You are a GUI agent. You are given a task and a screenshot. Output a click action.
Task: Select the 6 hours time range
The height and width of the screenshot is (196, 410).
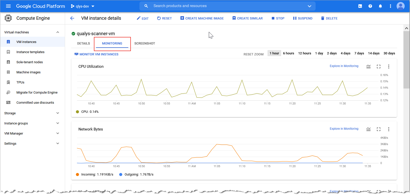point(289,53)
